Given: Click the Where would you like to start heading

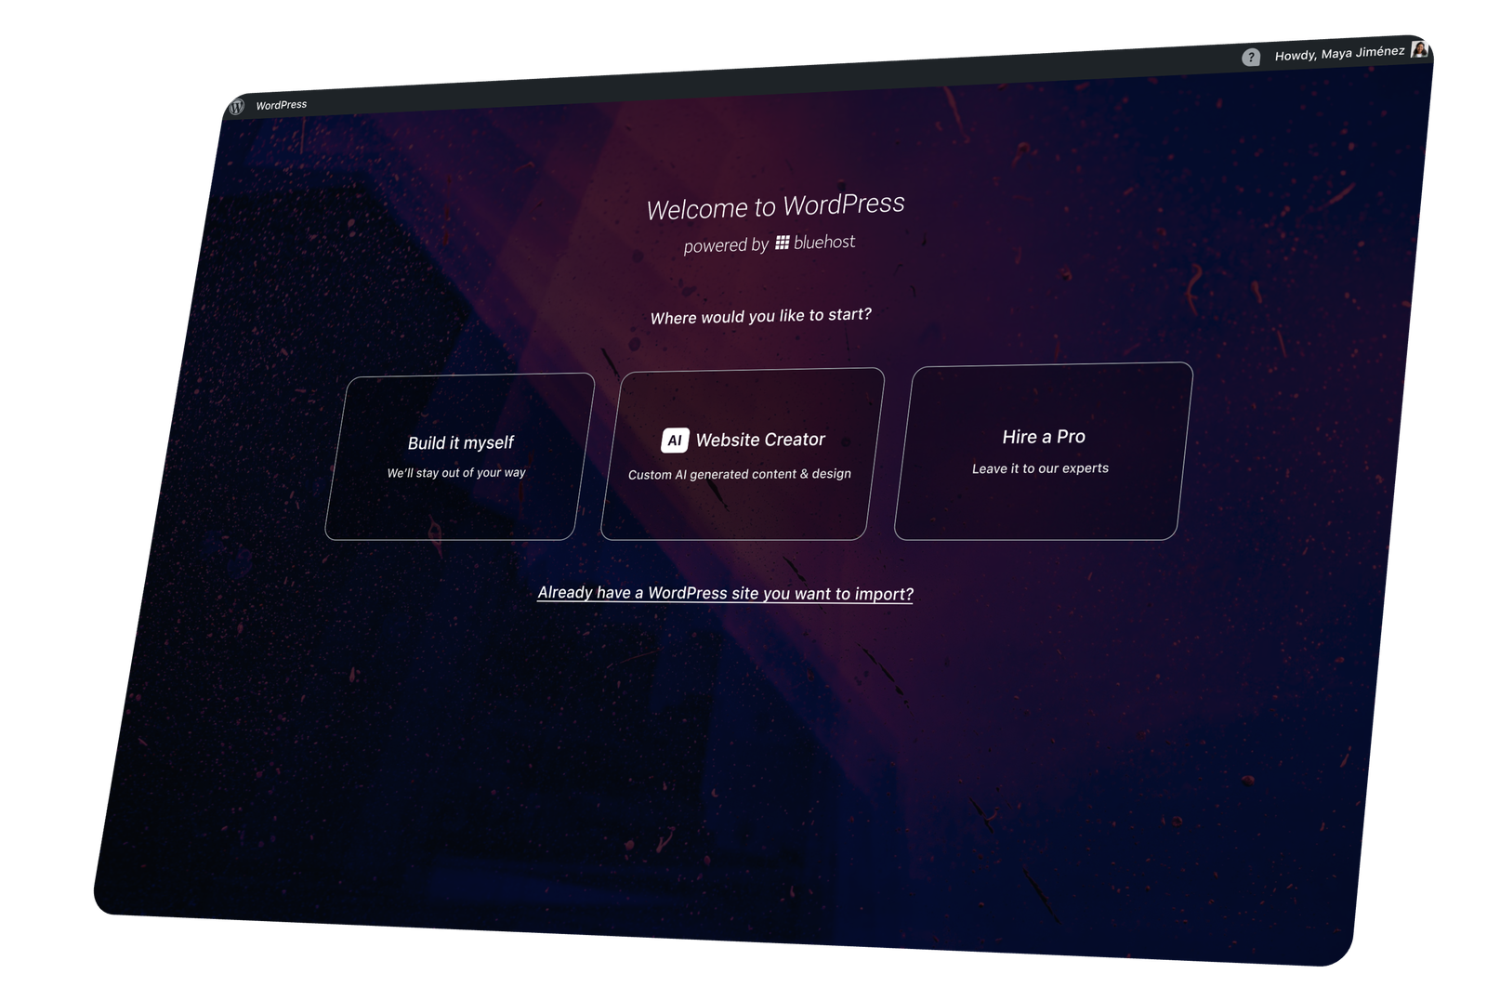Looking at the screenshot, I should [764, 315].
